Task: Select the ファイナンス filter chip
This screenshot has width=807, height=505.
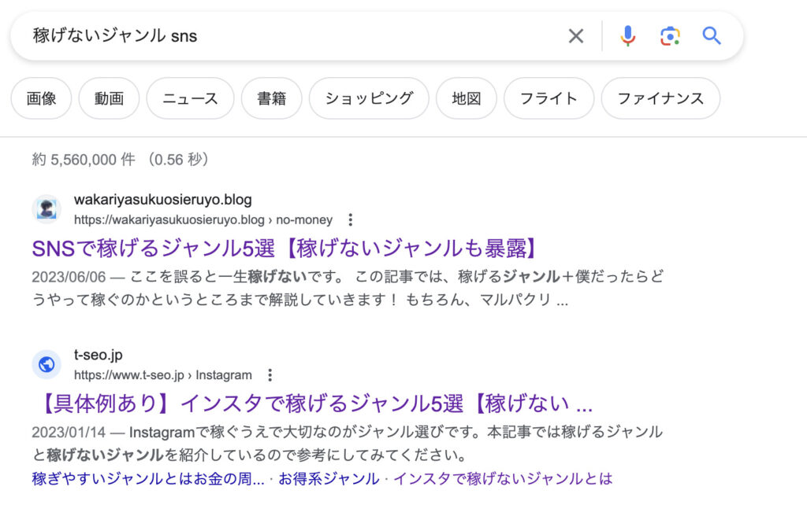Action: [660, 98]
